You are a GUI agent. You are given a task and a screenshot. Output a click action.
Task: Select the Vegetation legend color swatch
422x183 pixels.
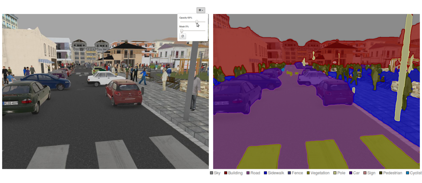coord(309,173)
